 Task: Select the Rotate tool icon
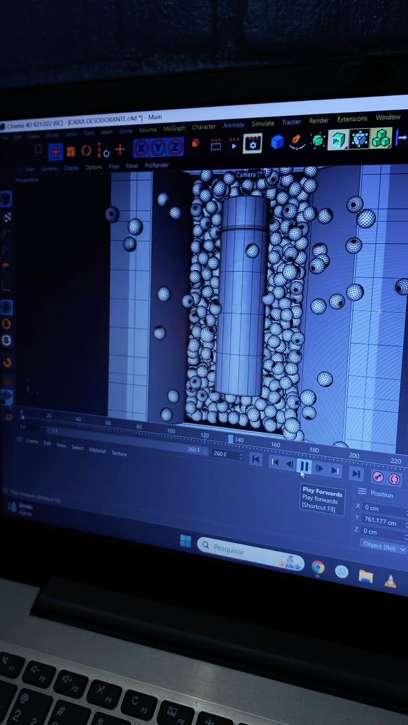pos(86,151)
